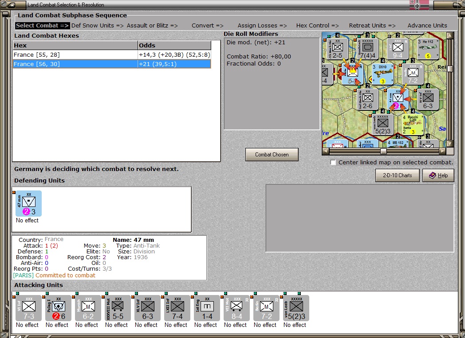Open the Help button
The width and height of the screenshot is (465, 338).
point(438,175)
